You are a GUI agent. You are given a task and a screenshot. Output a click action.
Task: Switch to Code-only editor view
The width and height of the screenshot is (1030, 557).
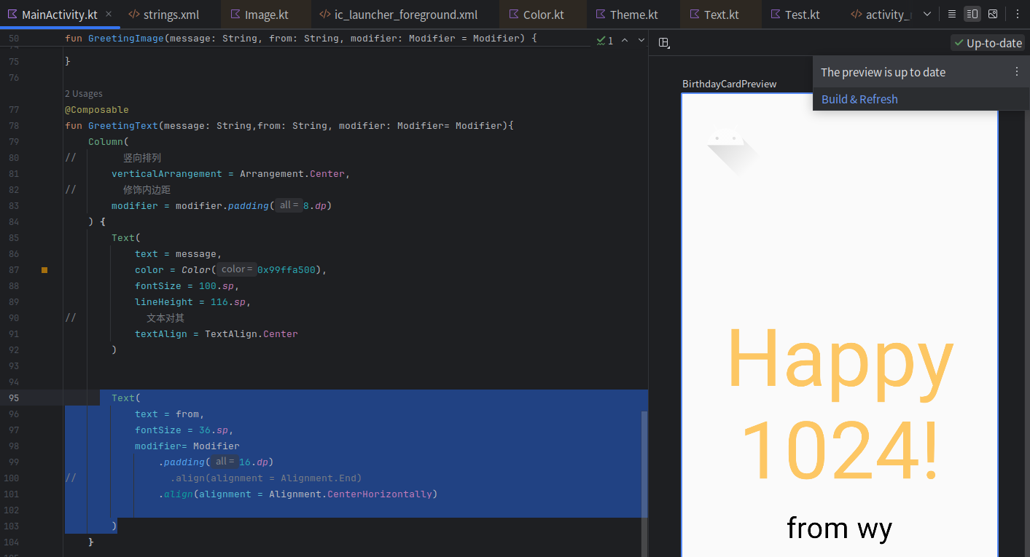[952, 14]
